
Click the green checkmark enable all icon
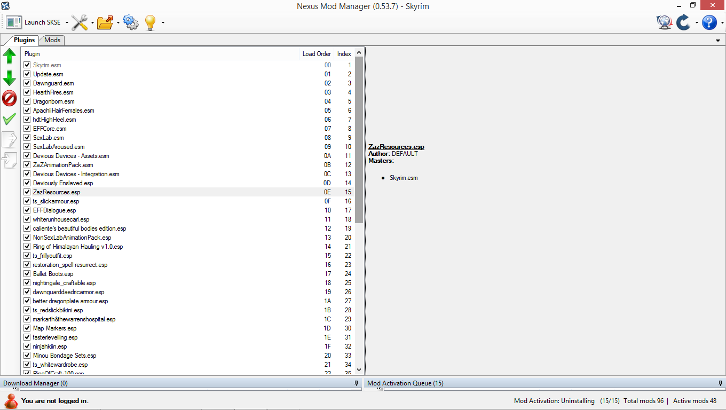coord(10,119)
